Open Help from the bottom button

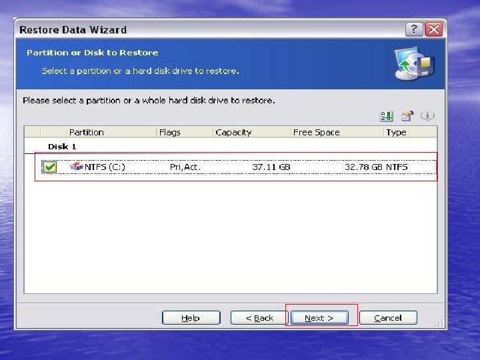191,318
